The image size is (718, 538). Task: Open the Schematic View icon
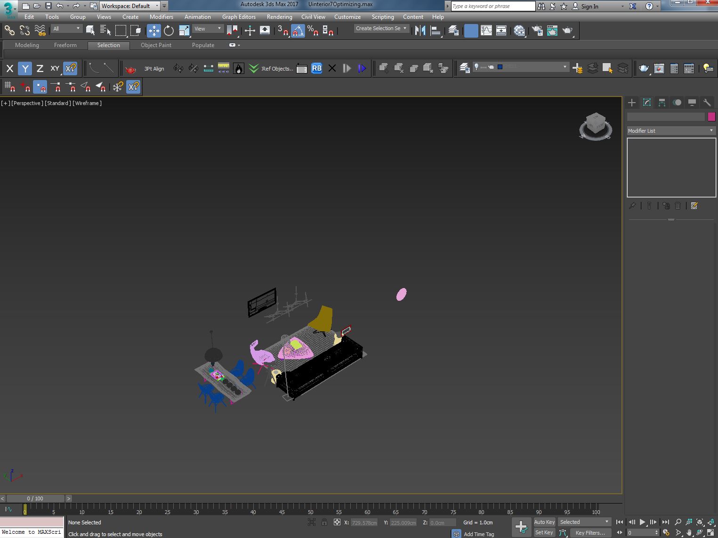click(x=501, y=31)
